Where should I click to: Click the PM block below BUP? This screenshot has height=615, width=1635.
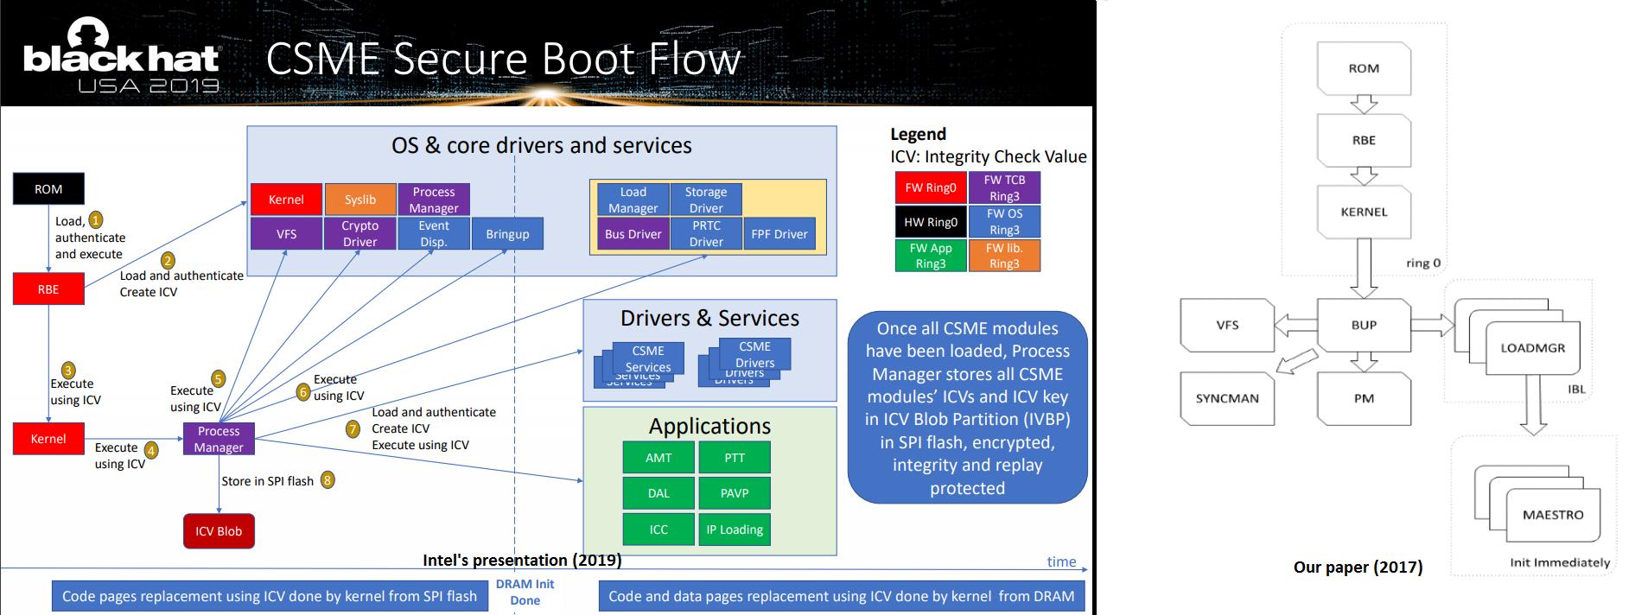(x=1364, y=398)
